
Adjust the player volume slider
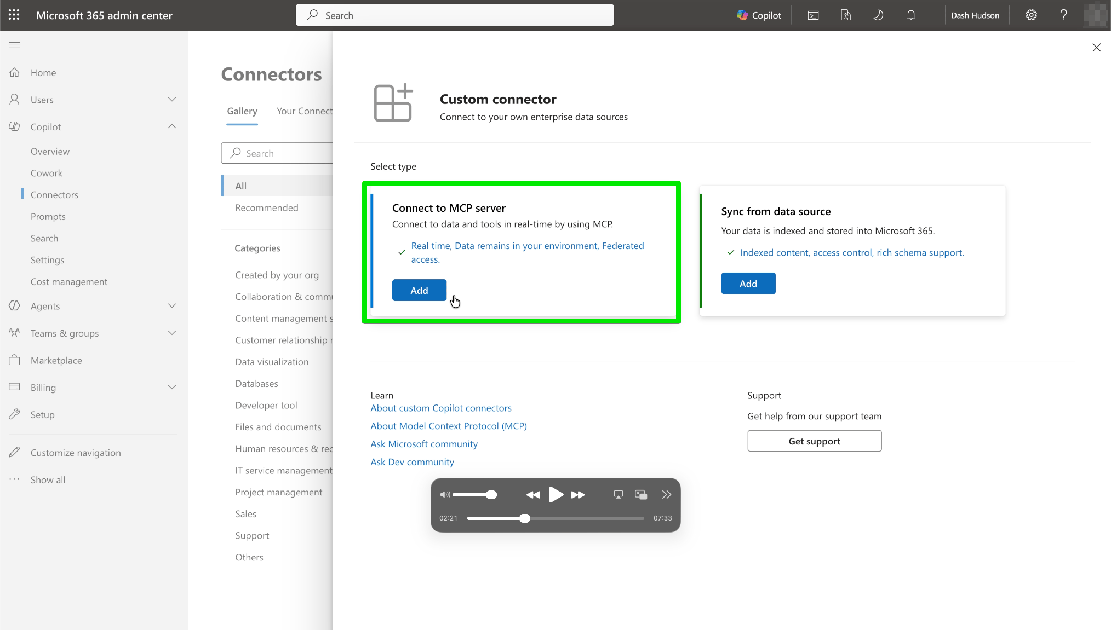coord(474,495)
